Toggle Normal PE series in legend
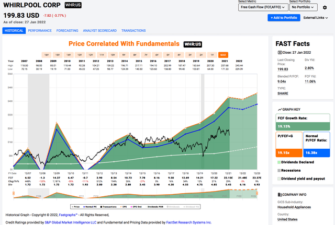The height and width of the screenshot is (225, 335). point(90,207)
